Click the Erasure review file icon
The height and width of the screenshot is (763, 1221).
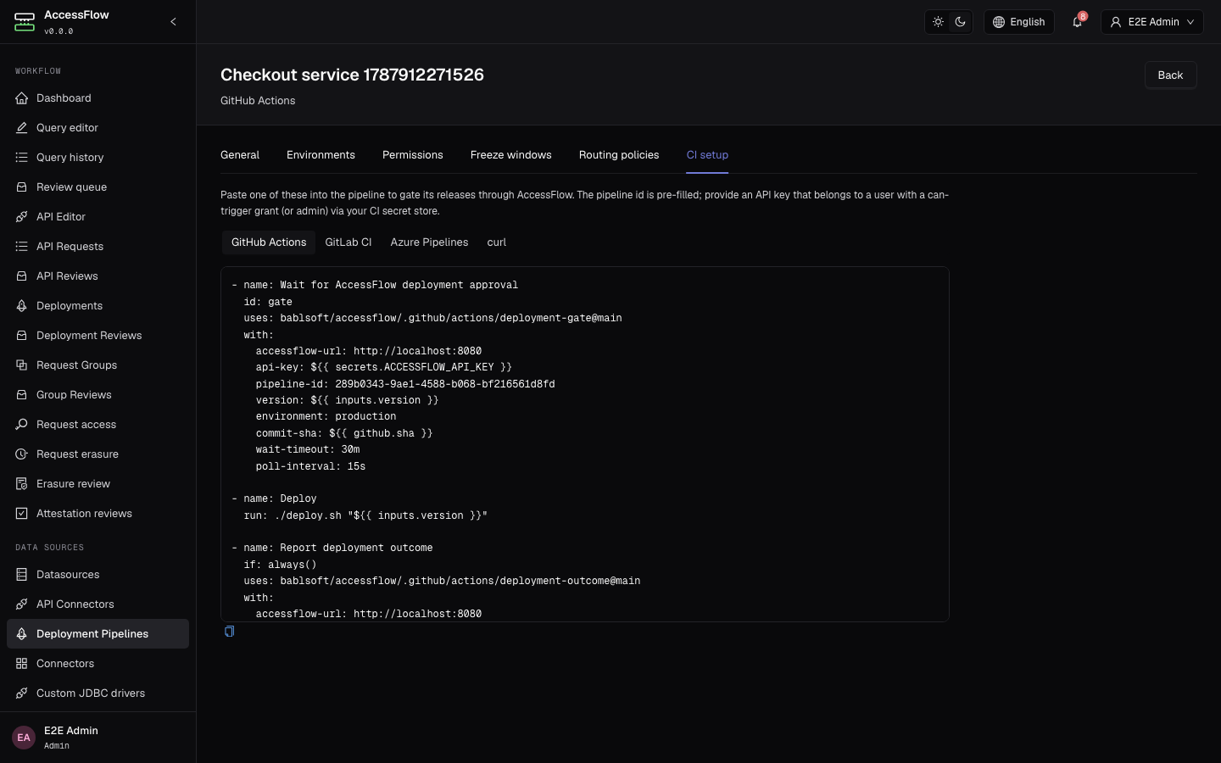pos(22,484)
